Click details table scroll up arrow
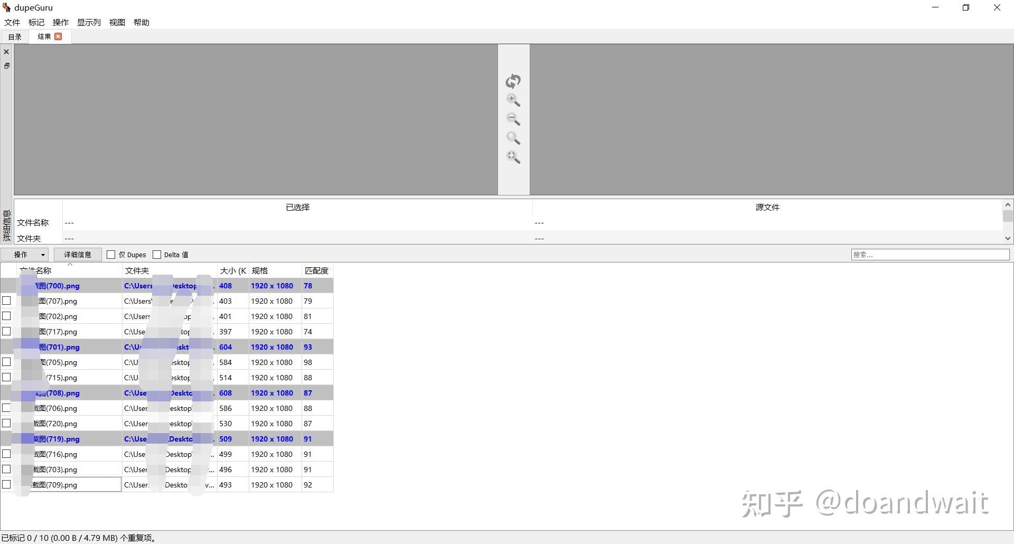1014x544 pixels. (1008, 205)
